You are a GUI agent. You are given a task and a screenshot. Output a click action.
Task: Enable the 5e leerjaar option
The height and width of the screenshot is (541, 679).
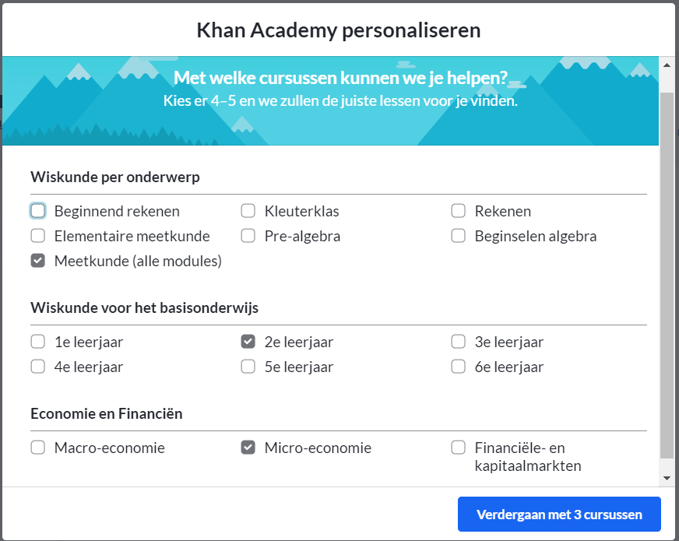(248, 367)
